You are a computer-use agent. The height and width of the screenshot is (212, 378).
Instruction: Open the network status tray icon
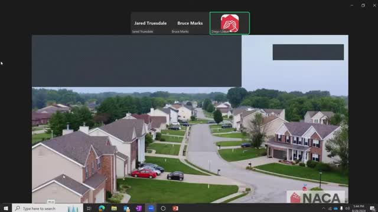[330, 208]
